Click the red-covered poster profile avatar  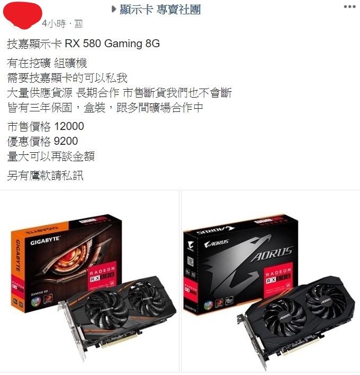click(22, 15)
